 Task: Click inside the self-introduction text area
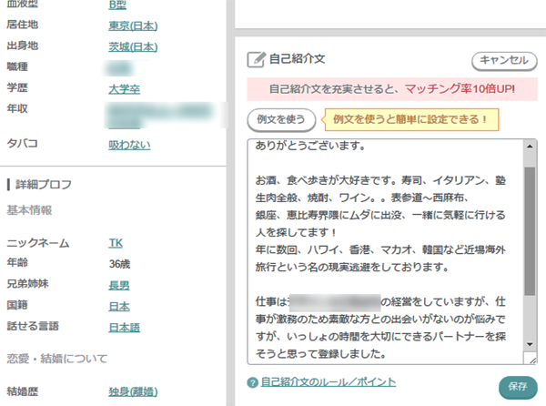tap(385, 251)
